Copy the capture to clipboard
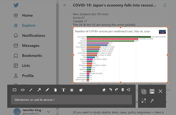 tap(143, 91)
